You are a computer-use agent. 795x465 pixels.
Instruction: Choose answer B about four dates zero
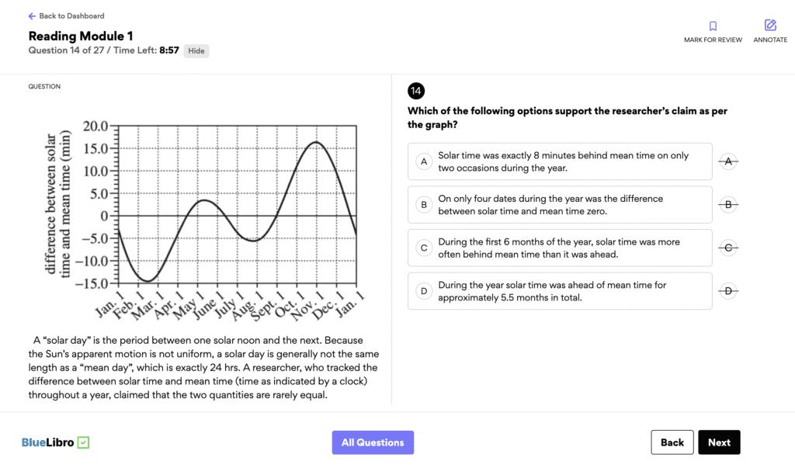coord(560,205)
